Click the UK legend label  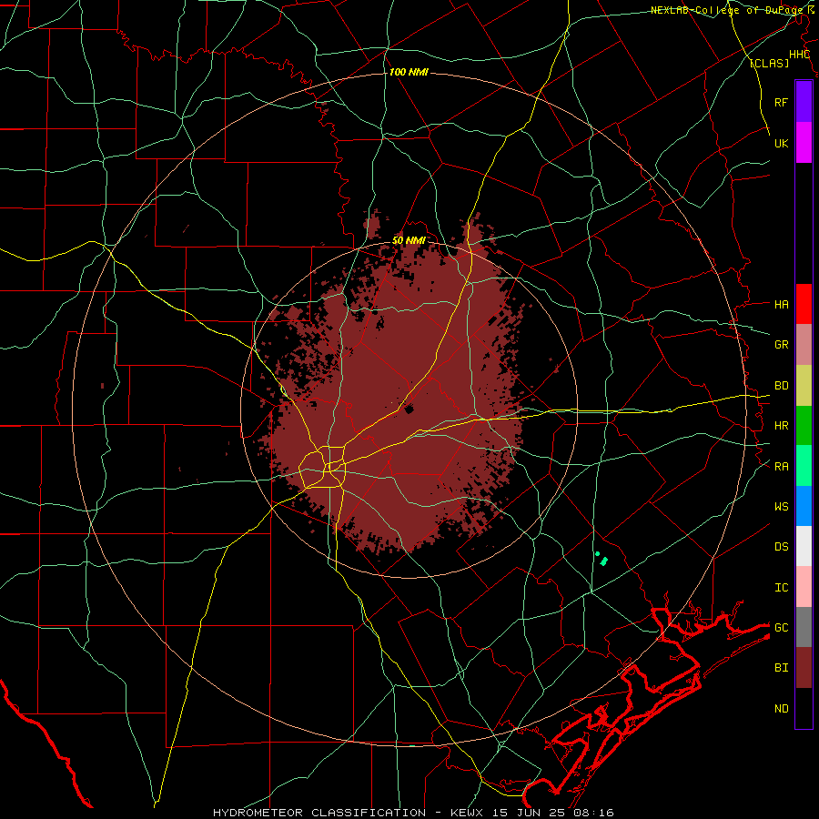[781, 143]
